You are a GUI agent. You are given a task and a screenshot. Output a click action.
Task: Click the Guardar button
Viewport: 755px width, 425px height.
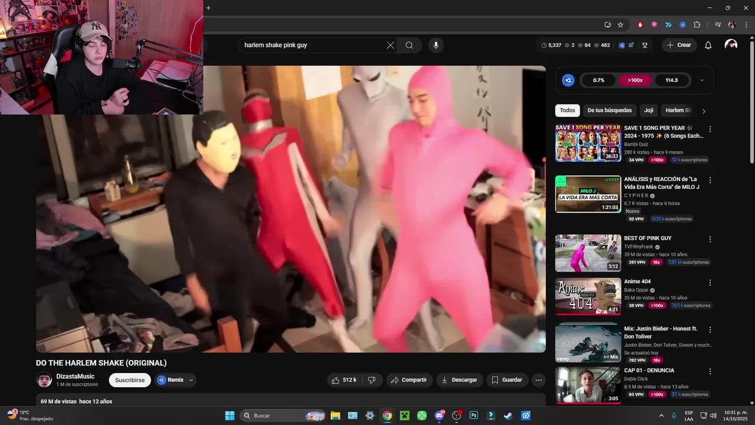point(507,380)
